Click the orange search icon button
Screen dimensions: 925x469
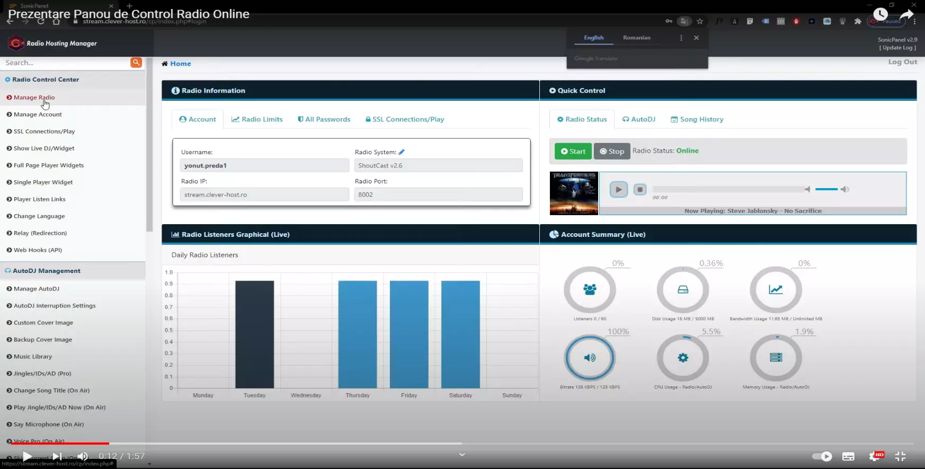[136, 63]
